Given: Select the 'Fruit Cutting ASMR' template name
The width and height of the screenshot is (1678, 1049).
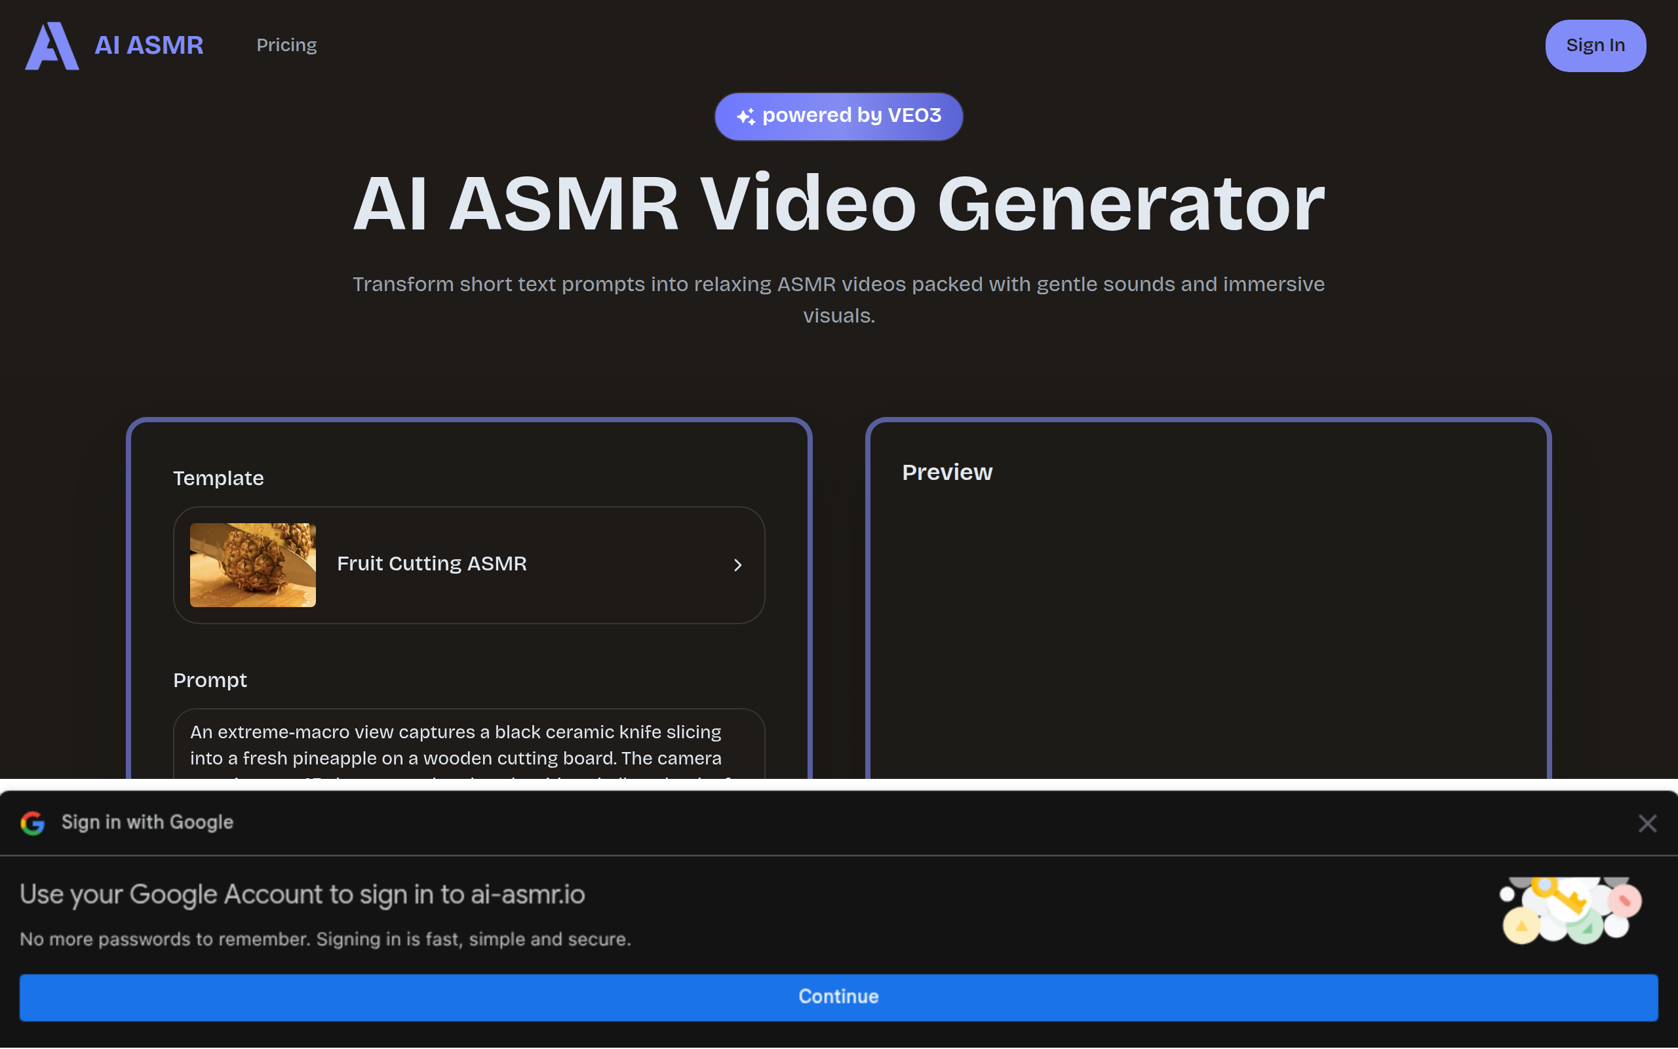Looking at the screenshot, I should pos(431,563).
